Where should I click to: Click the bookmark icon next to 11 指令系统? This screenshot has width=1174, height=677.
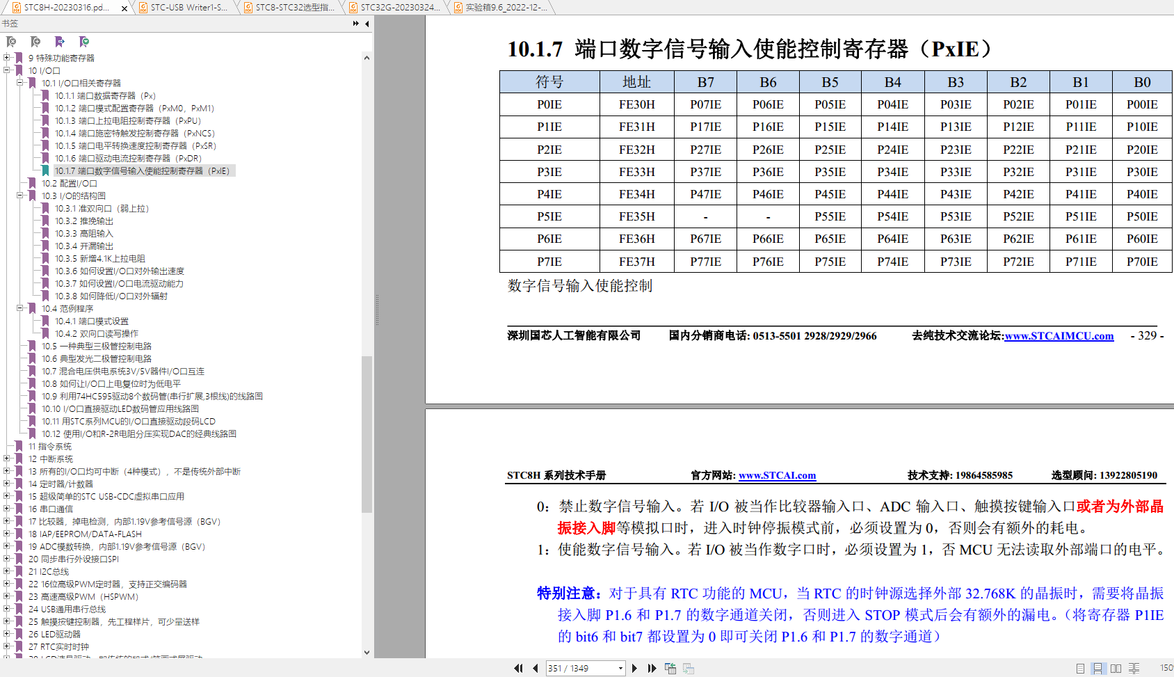[19, 447]
